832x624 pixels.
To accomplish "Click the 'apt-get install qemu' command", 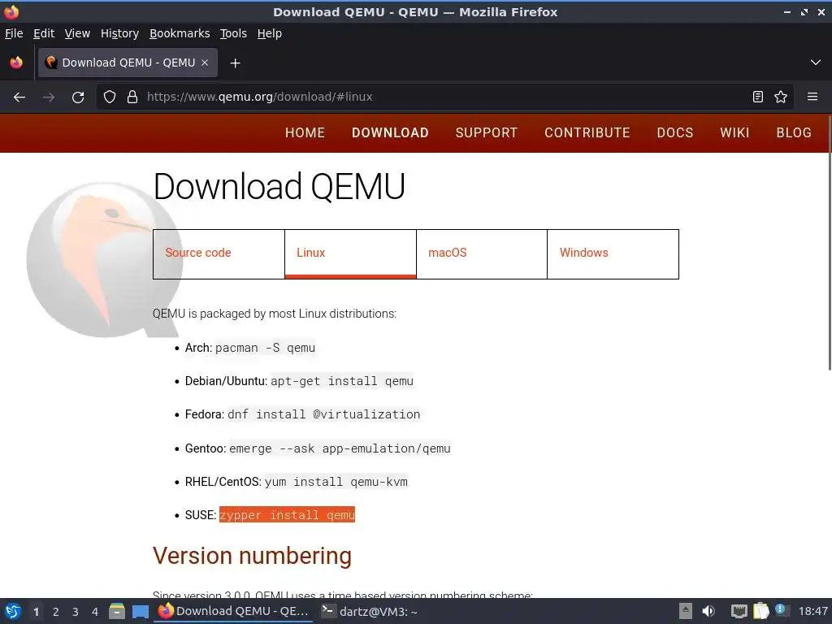I will pos(342,381).
